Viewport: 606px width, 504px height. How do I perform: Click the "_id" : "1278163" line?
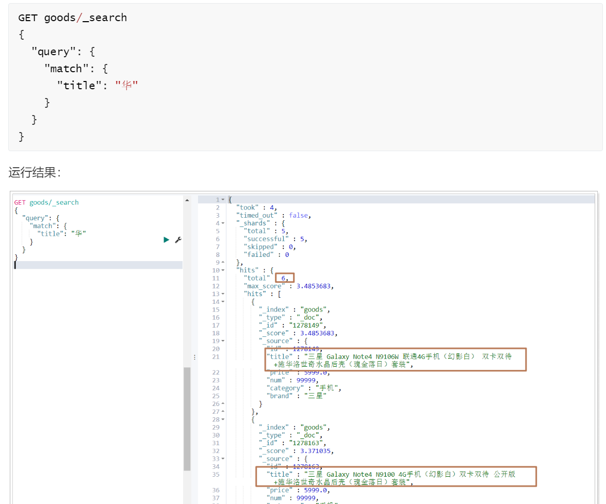point(292,443)
